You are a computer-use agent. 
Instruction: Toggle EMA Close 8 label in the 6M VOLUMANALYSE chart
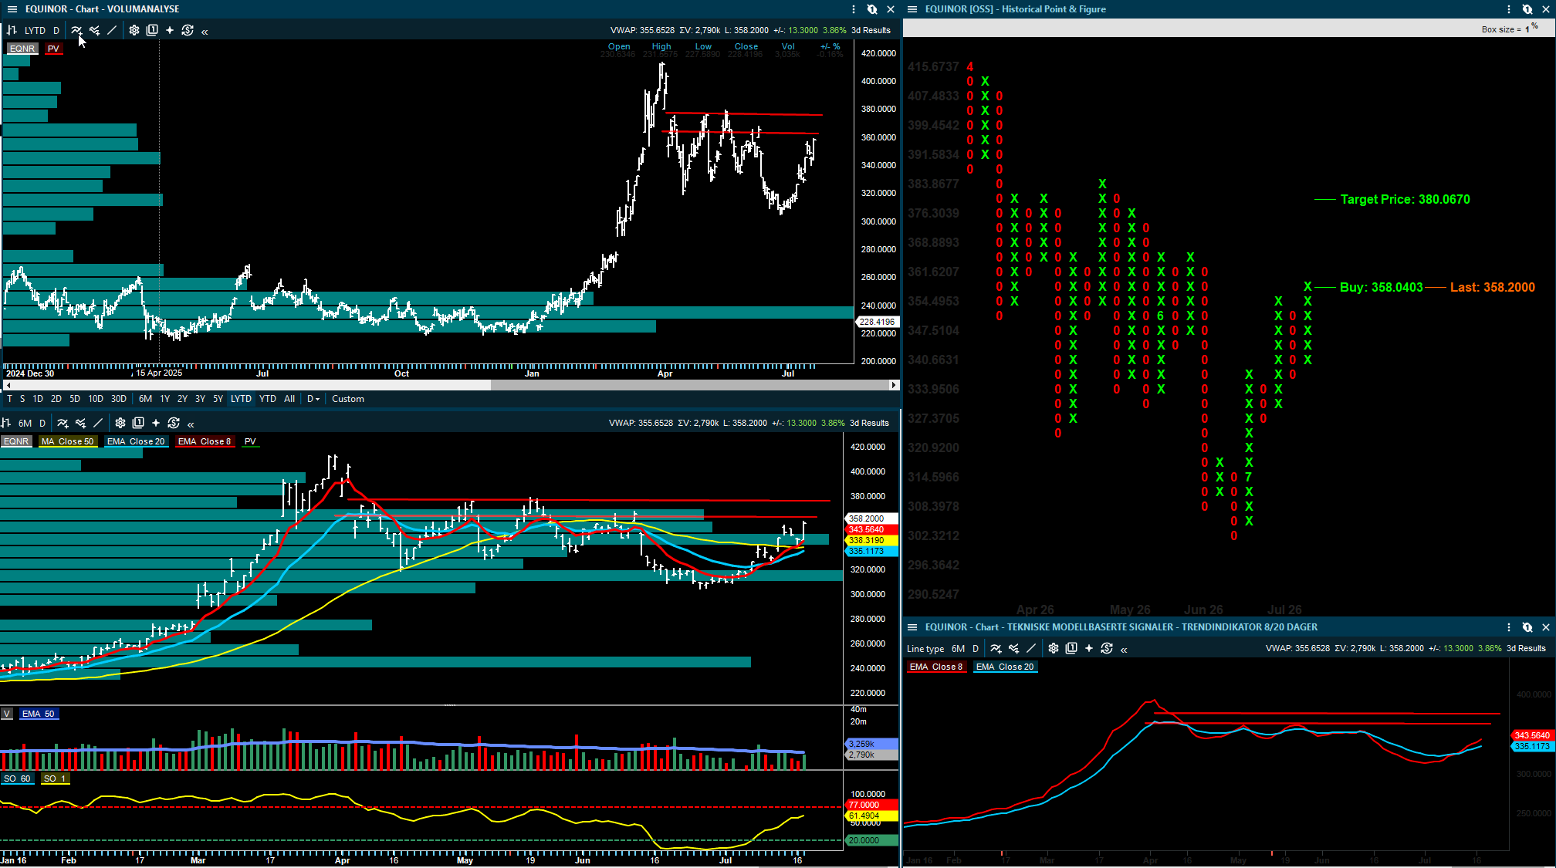pos(205,441)
